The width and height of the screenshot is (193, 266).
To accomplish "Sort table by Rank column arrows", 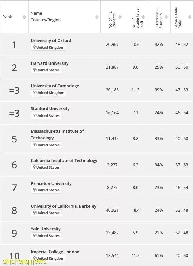I will point(24,17).
